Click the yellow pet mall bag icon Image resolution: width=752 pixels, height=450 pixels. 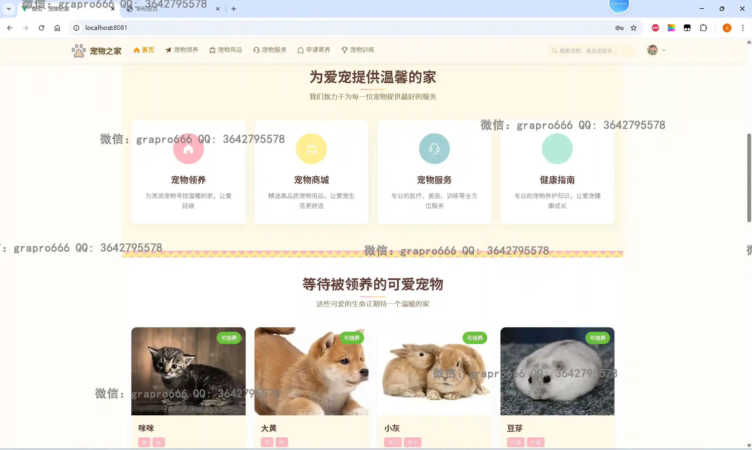pos(311,149)
